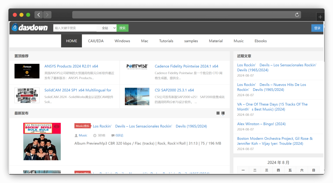This screenshot has height=183, width=333.
Task: Click the blue 登录 login button
Action: (317, 28)
